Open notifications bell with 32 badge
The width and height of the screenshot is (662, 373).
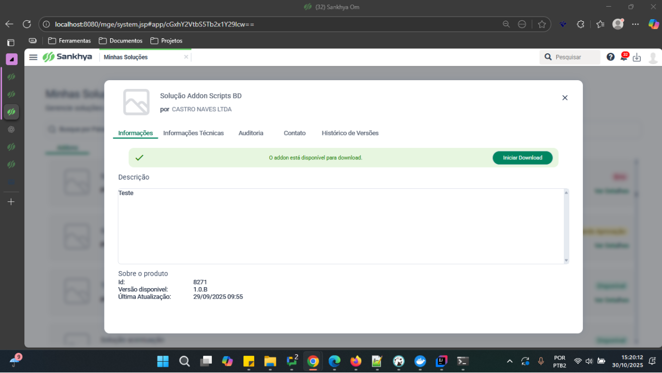click(x=624, y=57)
